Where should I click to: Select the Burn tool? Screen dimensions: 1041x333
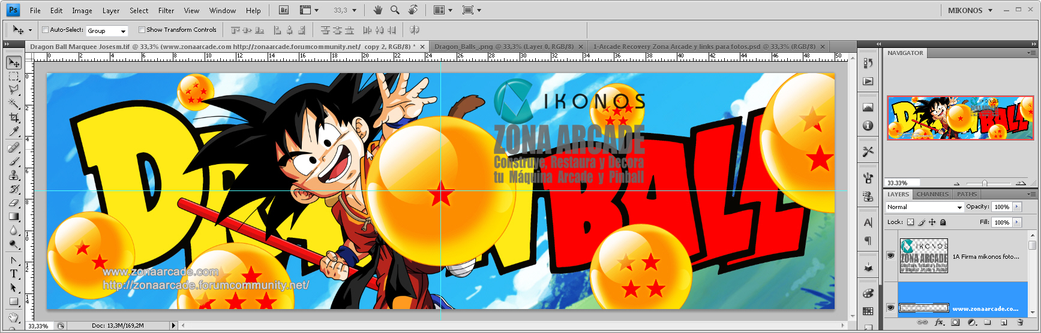click(14, 244)
